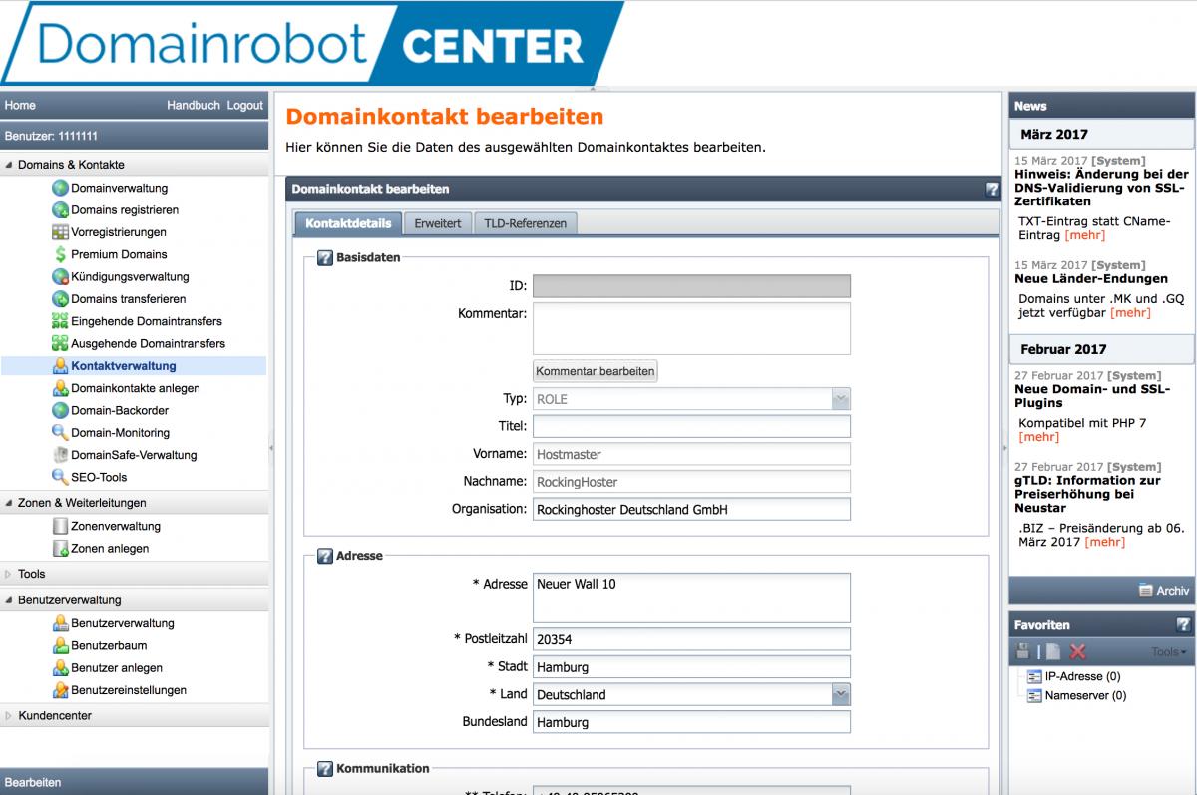
Task: Click the Domains registrieren icon
Action: [x=60, y=210]
